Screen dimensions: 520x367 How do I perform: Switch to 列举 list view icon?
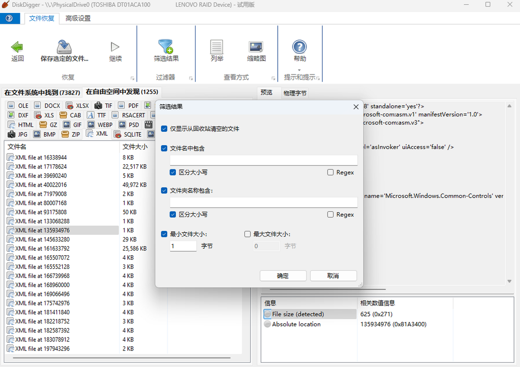217,47
